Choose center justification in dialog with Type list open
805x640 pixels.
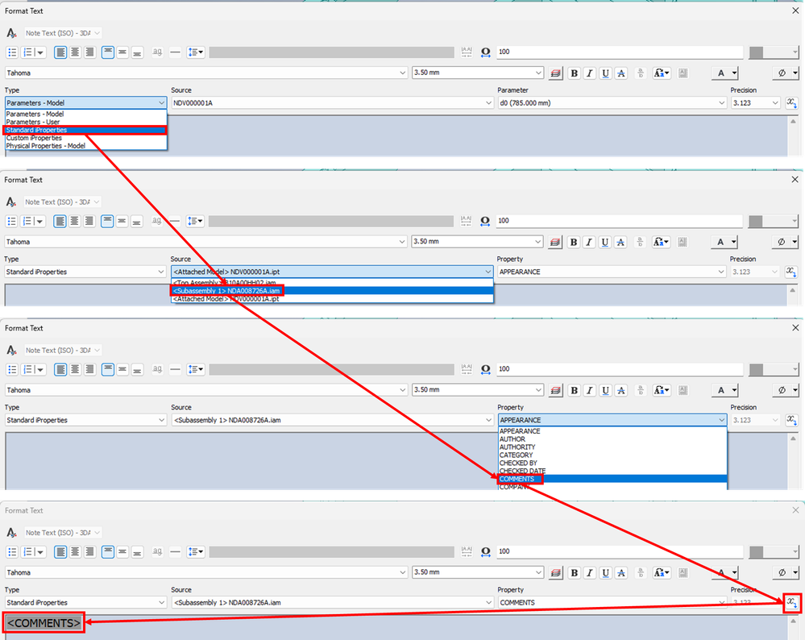point(76,52)
